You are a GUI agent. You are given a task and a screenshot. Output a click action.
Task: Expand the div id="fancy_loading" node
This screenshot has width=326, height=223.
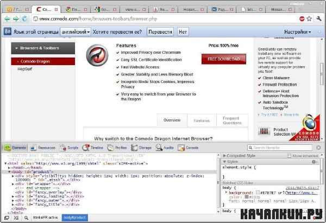pos(13,196)
